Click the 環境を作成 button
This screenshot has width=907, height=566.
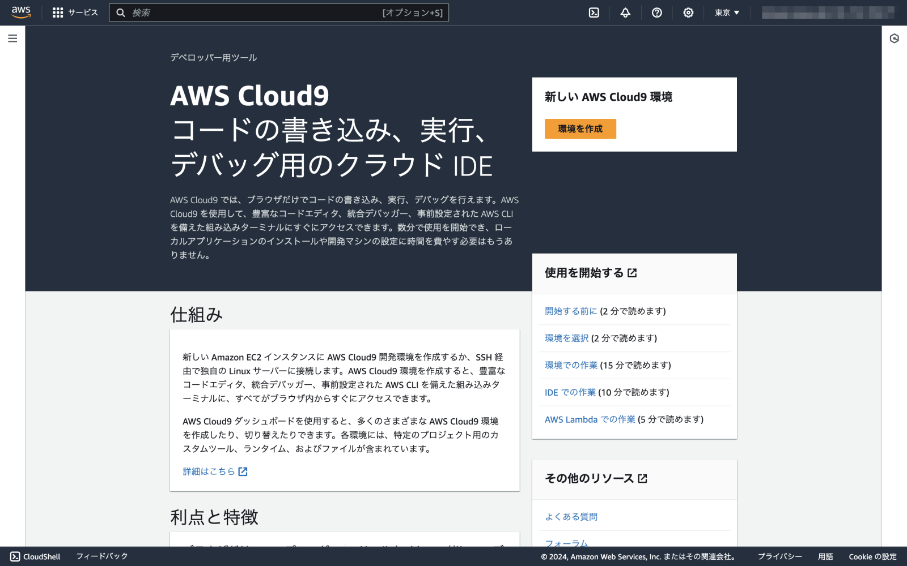pyautogui.click(x=580, y=128)
